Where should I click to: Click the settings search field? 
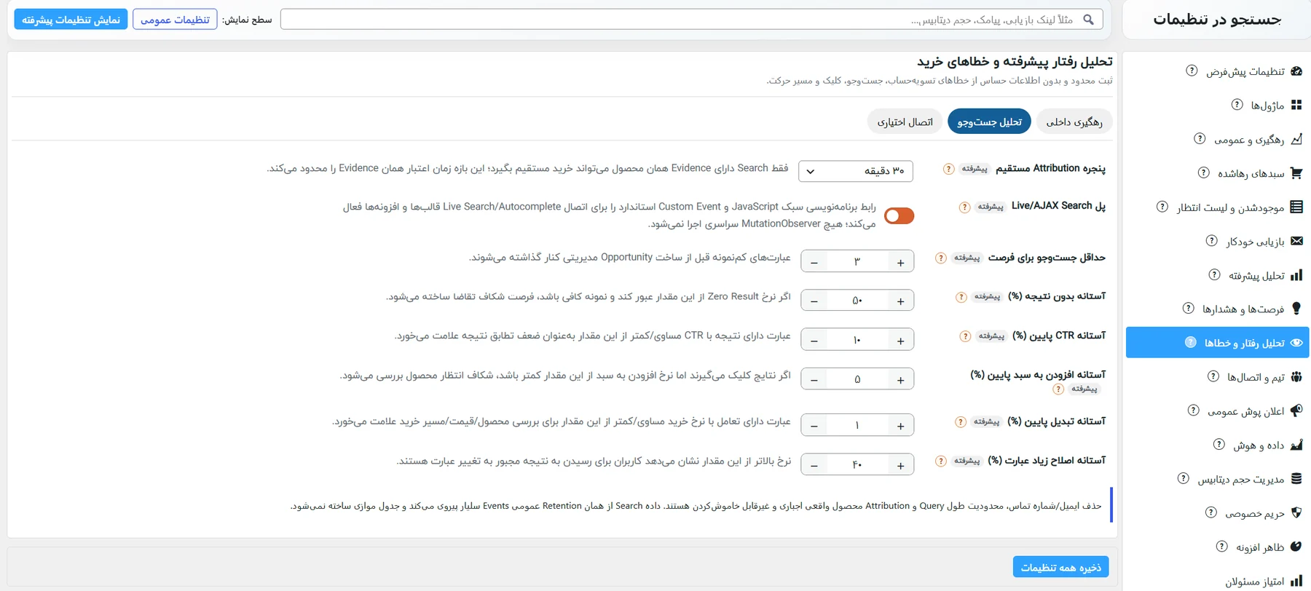[691, 19]
